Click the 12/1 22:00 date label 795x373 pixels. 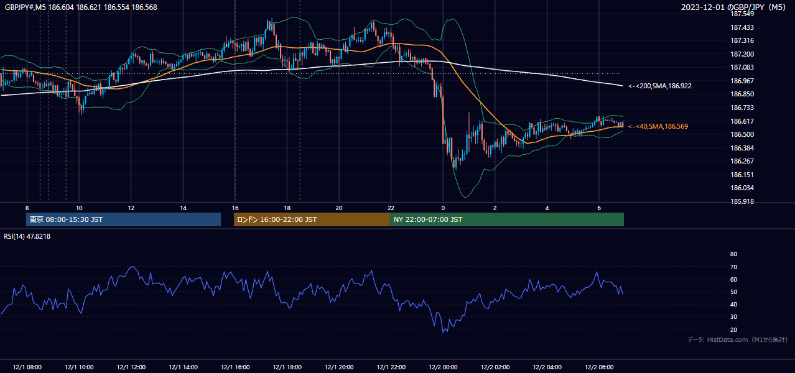point(391,367)
